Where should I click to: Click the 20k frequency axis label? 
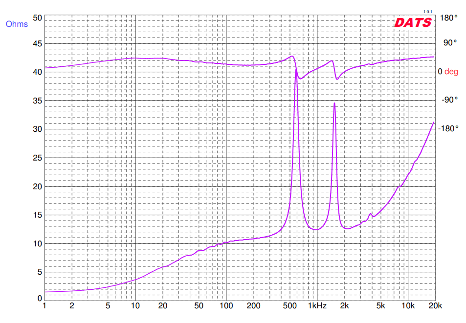coord(435,306)
